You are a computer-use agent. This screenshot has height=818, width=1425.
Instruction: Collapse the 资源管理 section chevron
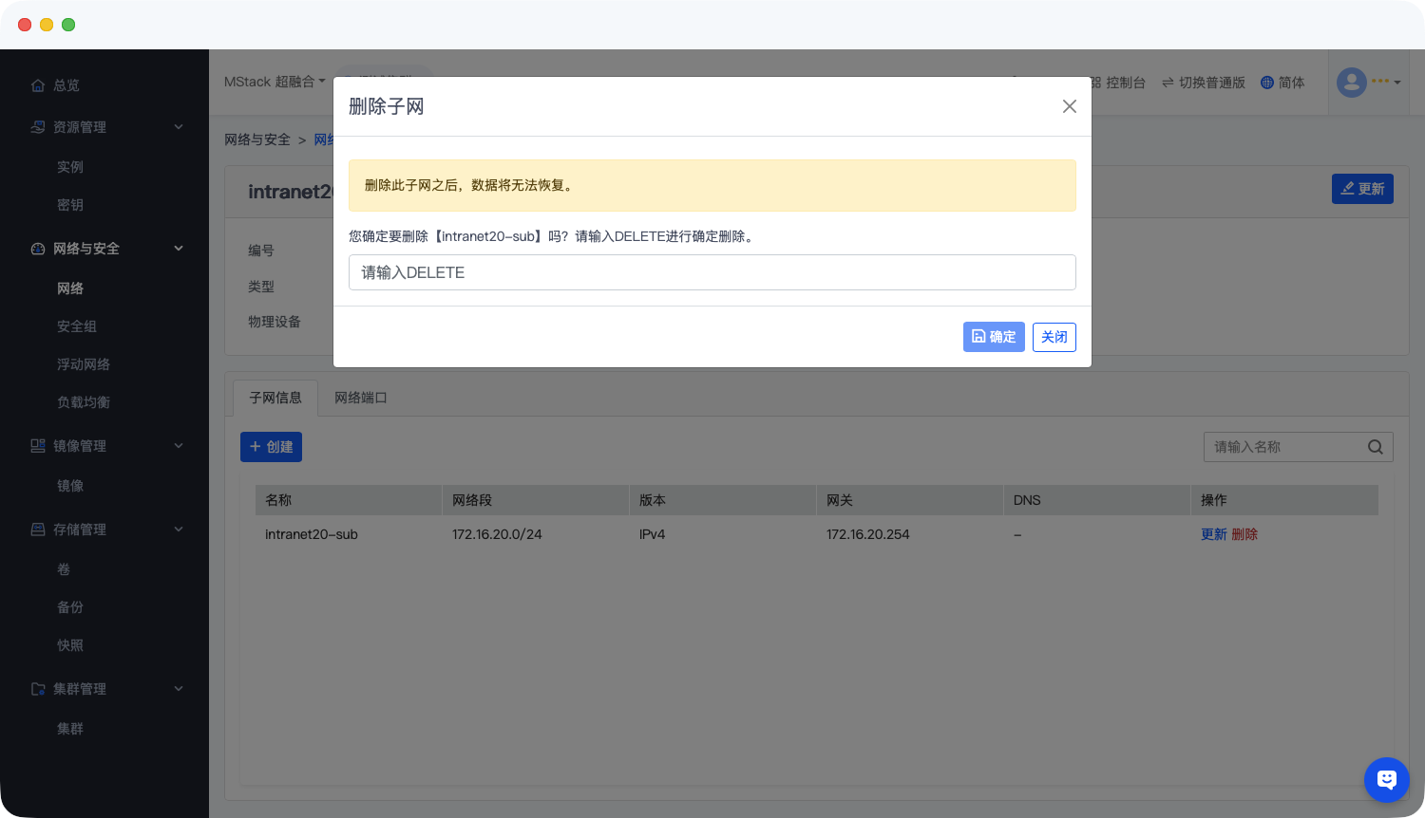[x=179, y=127]
